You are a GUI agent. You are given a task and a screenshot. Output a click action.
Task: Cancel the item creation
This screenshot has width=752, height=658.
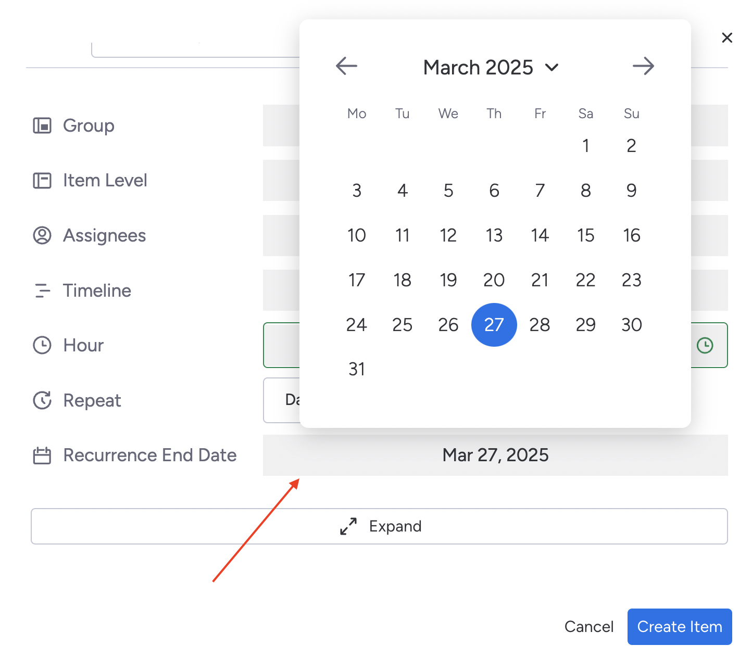pyautogui.click(x=588, y=626)
